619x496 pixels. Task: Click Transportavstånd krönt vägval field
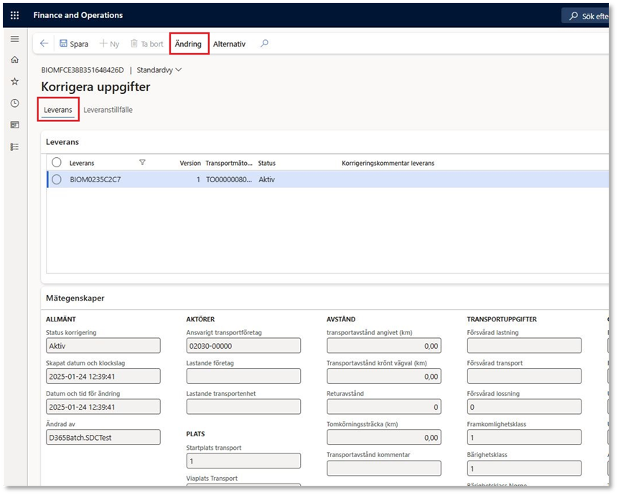pyautogui.click(x=384, y=376)
